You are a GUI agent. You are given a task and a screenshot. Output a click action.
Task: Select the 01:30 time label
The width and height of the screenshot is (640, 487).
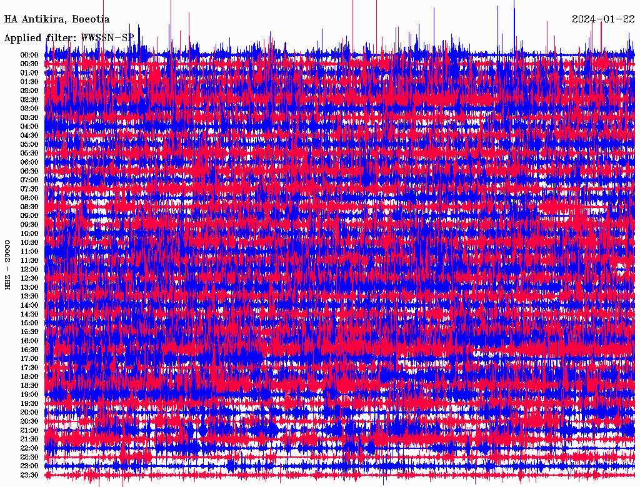(x=29, y=82)
